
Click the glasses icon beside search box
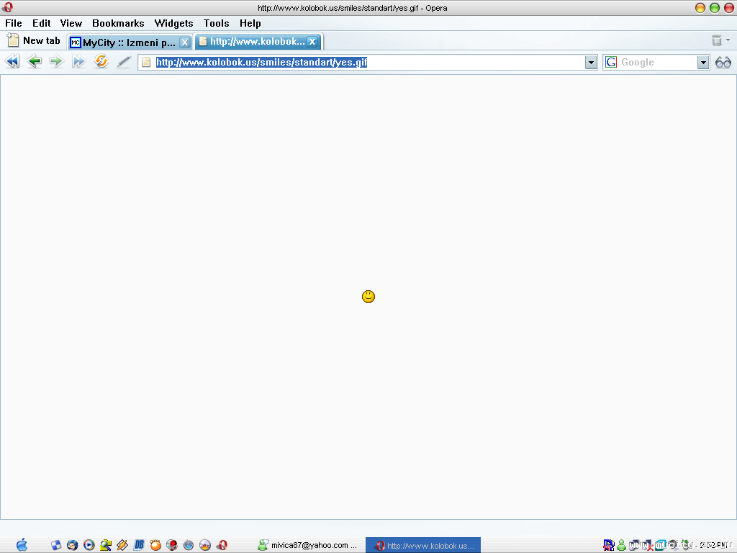(x=723, y=62)
